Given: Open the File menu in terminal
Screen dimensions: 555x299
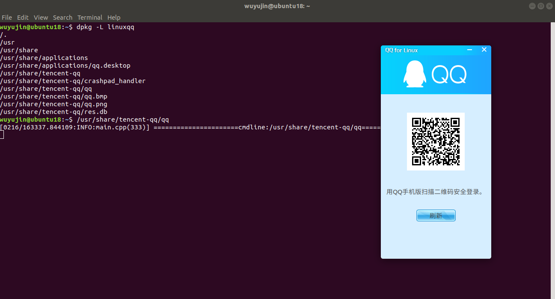Looking at the screenshot, I should [x=7, y=18].
